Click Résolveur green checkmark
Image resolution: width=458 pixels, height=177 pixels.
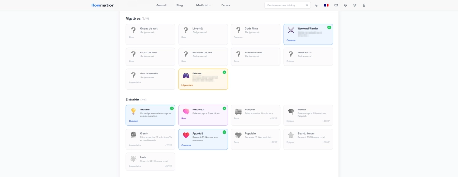click(224, 108)
